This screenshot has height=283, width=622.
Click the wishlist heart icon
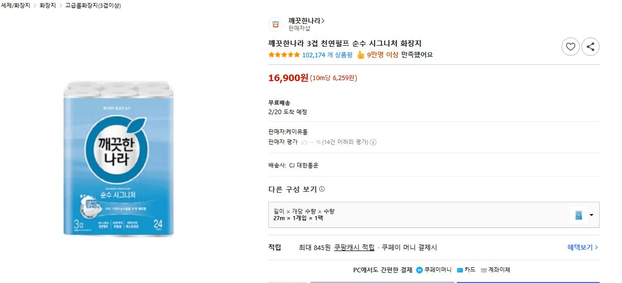[571, 47]
